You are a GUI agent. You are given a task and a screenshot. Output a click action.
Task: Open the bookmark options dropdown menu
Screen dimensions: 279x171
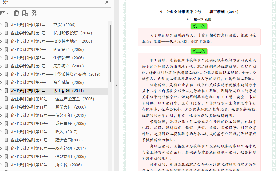5,13
